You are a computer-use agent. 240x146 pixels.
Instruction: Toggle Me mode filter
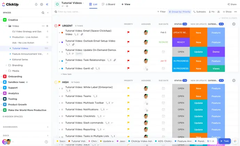[212, 12]
